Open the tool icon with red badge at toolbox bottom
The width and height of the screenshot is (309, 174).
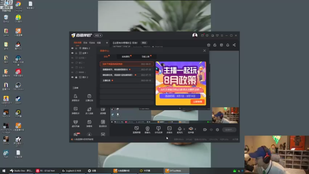(76, 135)
